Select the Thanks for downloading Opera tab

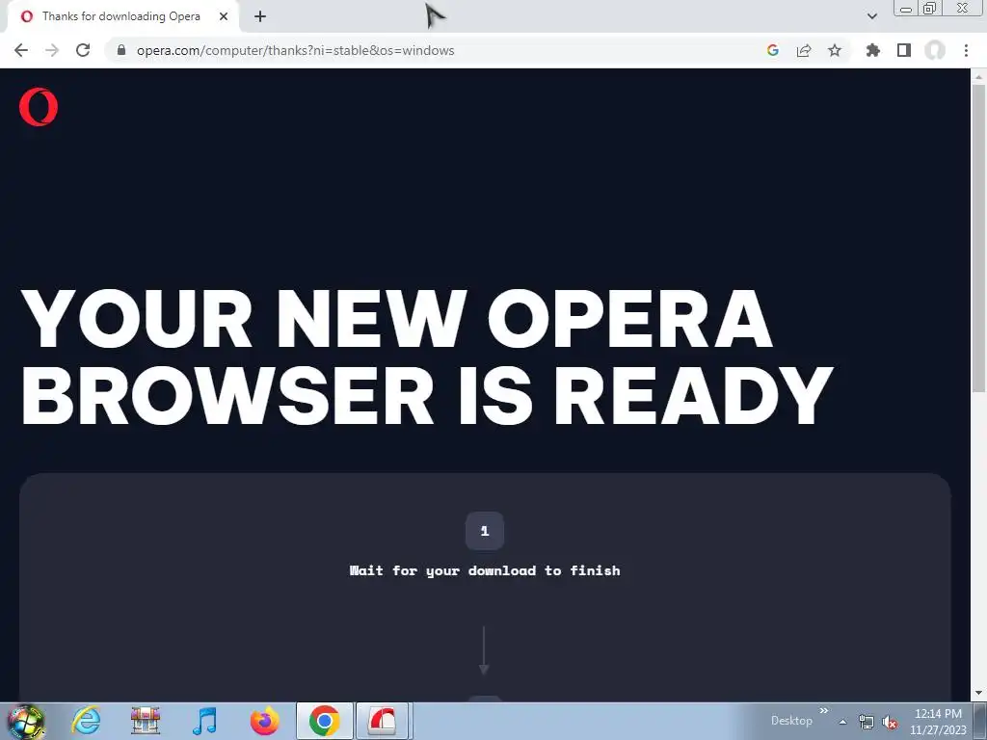tap(122, 16)
